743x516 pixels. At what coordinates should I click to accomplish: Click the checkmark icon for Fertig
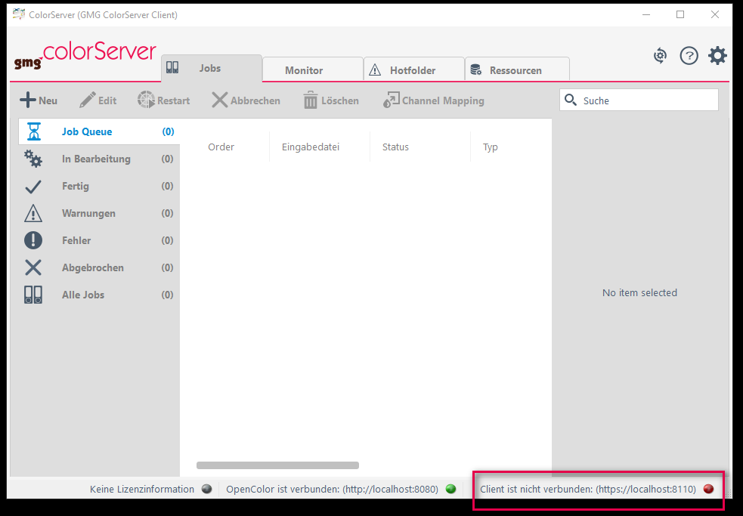point(33,186)
